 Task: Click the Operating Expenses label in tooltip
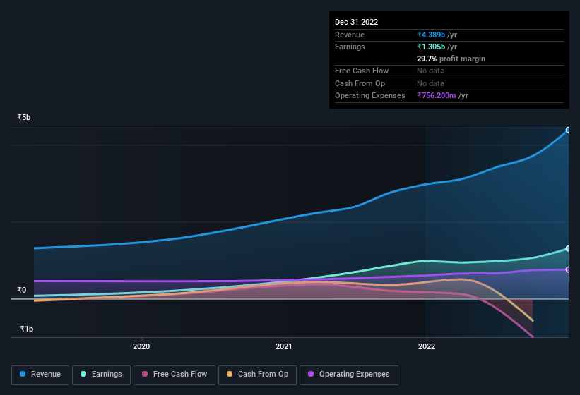[370, 95]
